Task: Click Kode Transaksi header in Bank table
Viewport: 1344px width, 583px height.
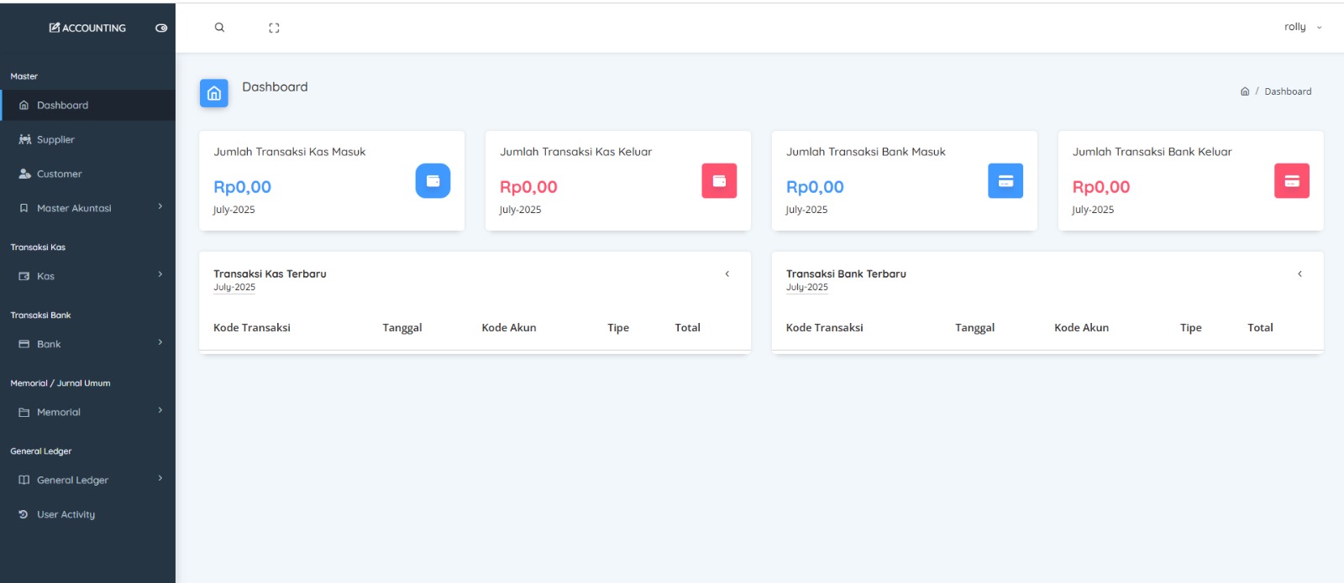Action: (x=825, y=327)
